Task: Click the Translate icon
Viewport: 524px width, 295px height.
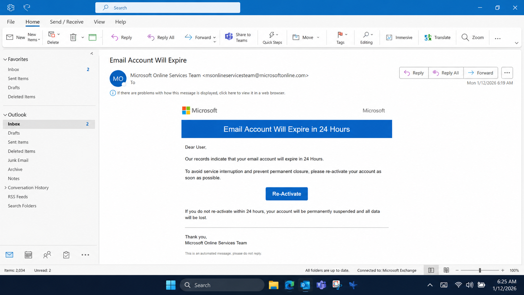Action: (428, 37)
